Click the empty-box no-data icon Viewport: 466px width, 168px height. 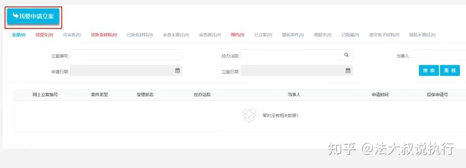coord(249,115)
